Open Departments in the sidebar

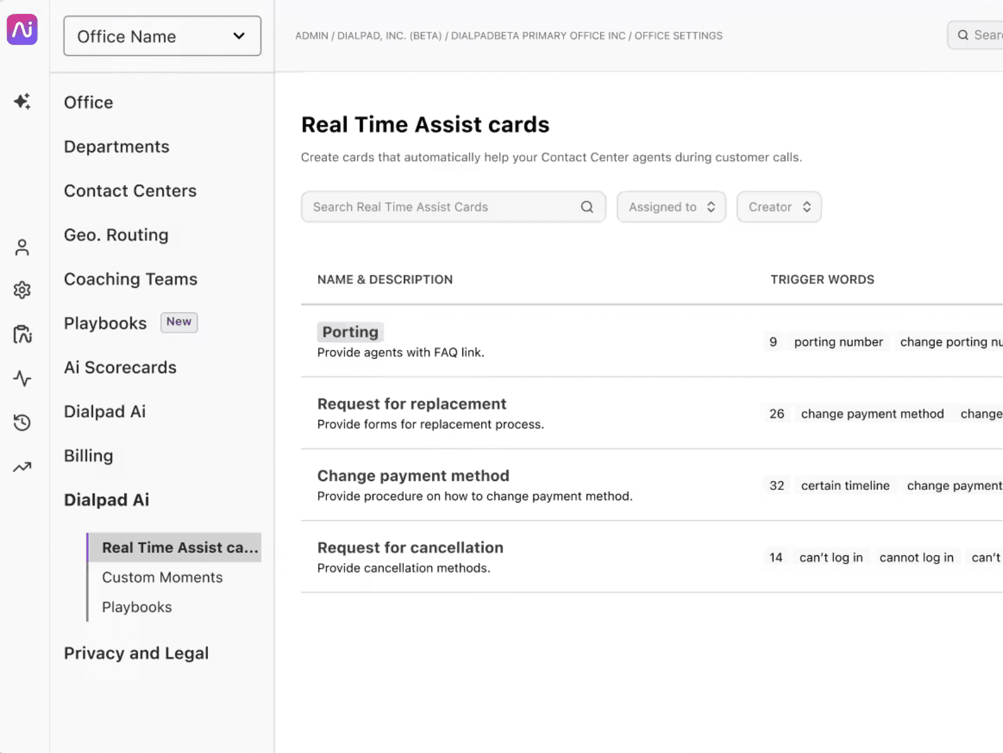[116, 147]
